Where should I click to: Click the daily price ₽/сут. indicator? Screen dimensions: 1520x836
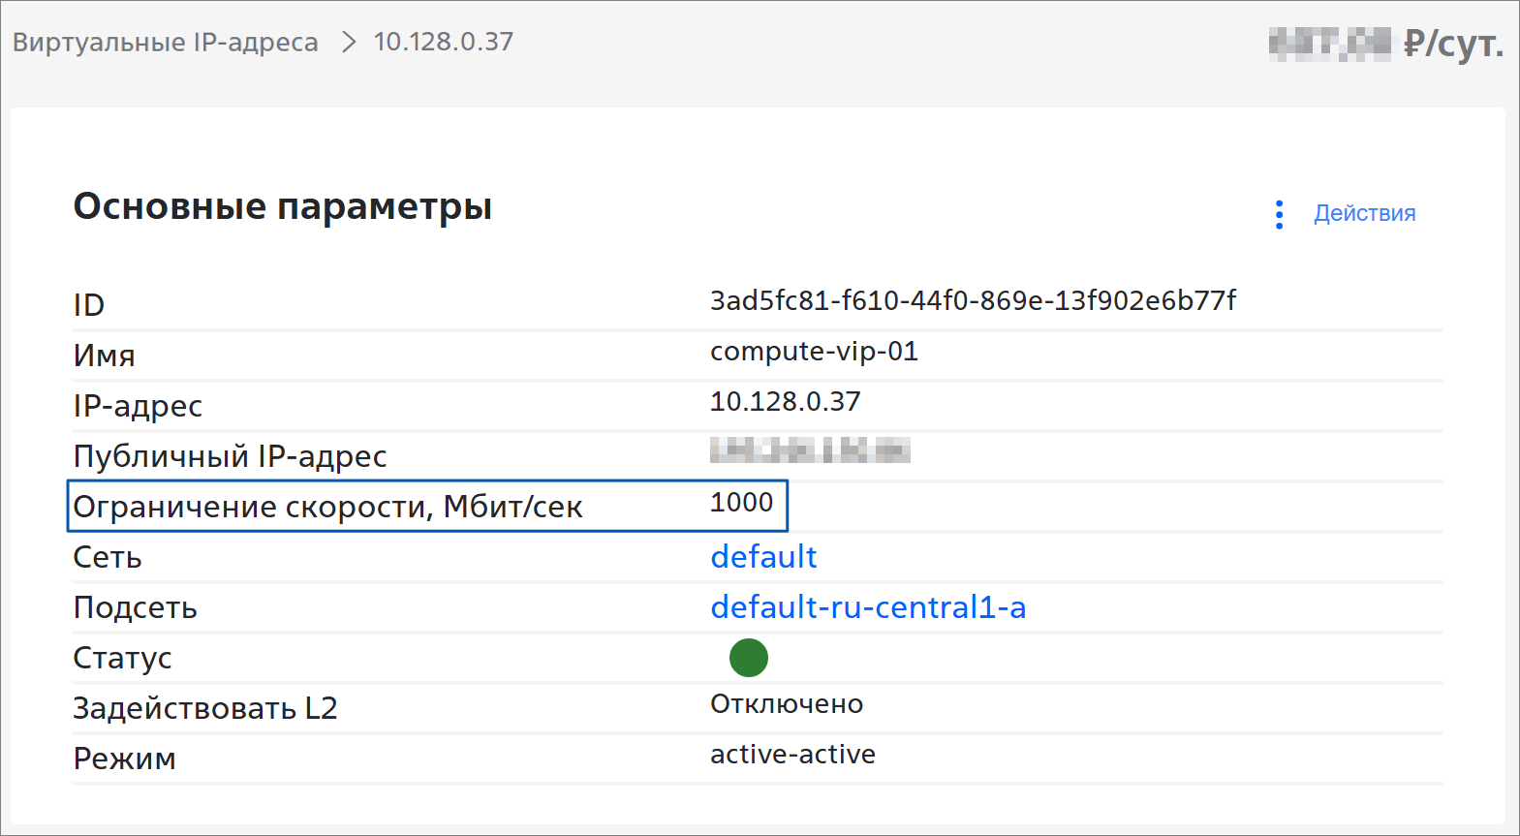(x=1385, y=44)
